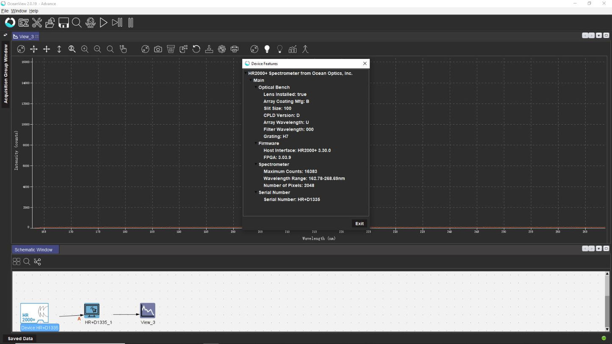Switch to the View_3 tab

click(x=26, y=36)
